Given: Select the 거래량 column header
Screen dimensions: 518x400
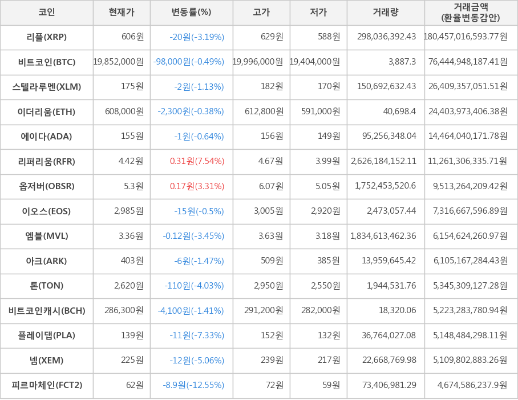Looking at the screenshot, I should [386, 13].
